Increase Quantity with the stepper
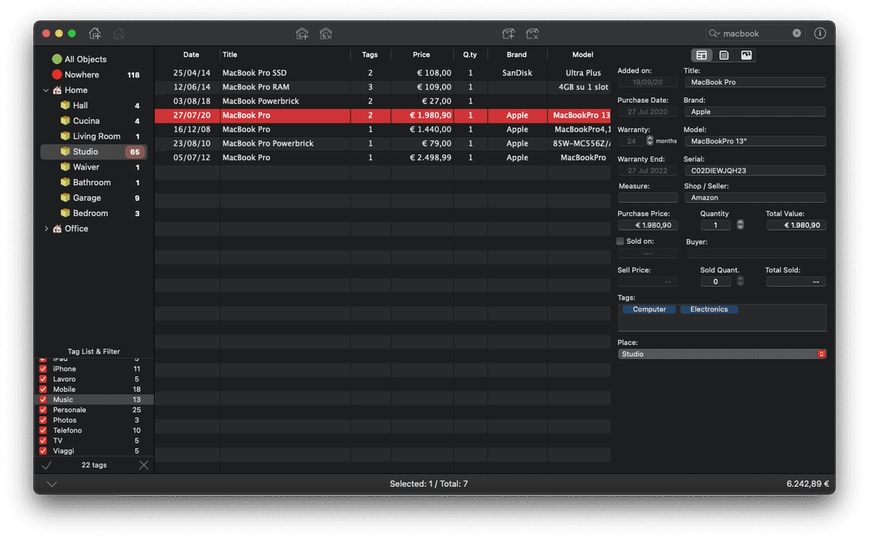This screenshot has height=538, width=869. click(739, 222)
